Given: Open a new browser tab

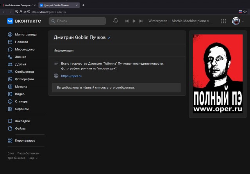Looking at the screenshot, I should [83, 5].
